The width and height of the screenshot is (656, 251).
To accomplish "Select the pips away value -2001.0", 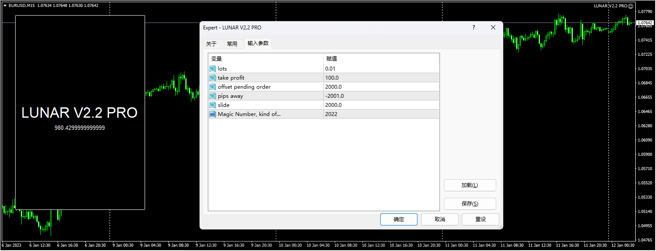I will [x=381, y=96].
